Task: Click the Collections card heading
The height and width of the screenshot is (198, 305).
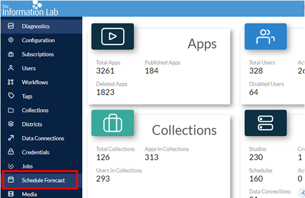Action: point(184,130)
